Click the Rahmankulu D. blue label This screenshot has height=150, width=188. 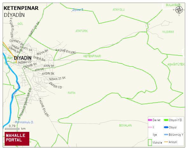(x=24, y=122)
